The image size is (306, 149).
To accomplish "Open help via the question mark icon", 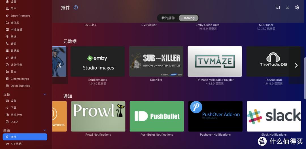I will [x=76, y=7].
